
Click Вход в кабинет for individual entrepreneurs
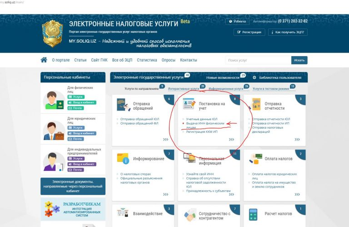point(82,164)
